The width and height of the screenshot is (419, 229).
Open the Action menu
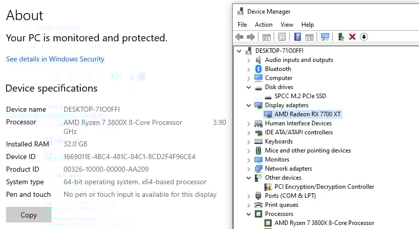click(x=264, y=24)
